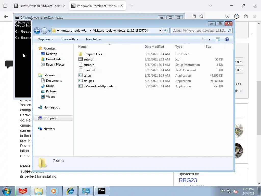This screenshot has height=196, width=261.
Task: Open Desktop in navigation pane
Action: pyautogui.click(x=51, y=54)
